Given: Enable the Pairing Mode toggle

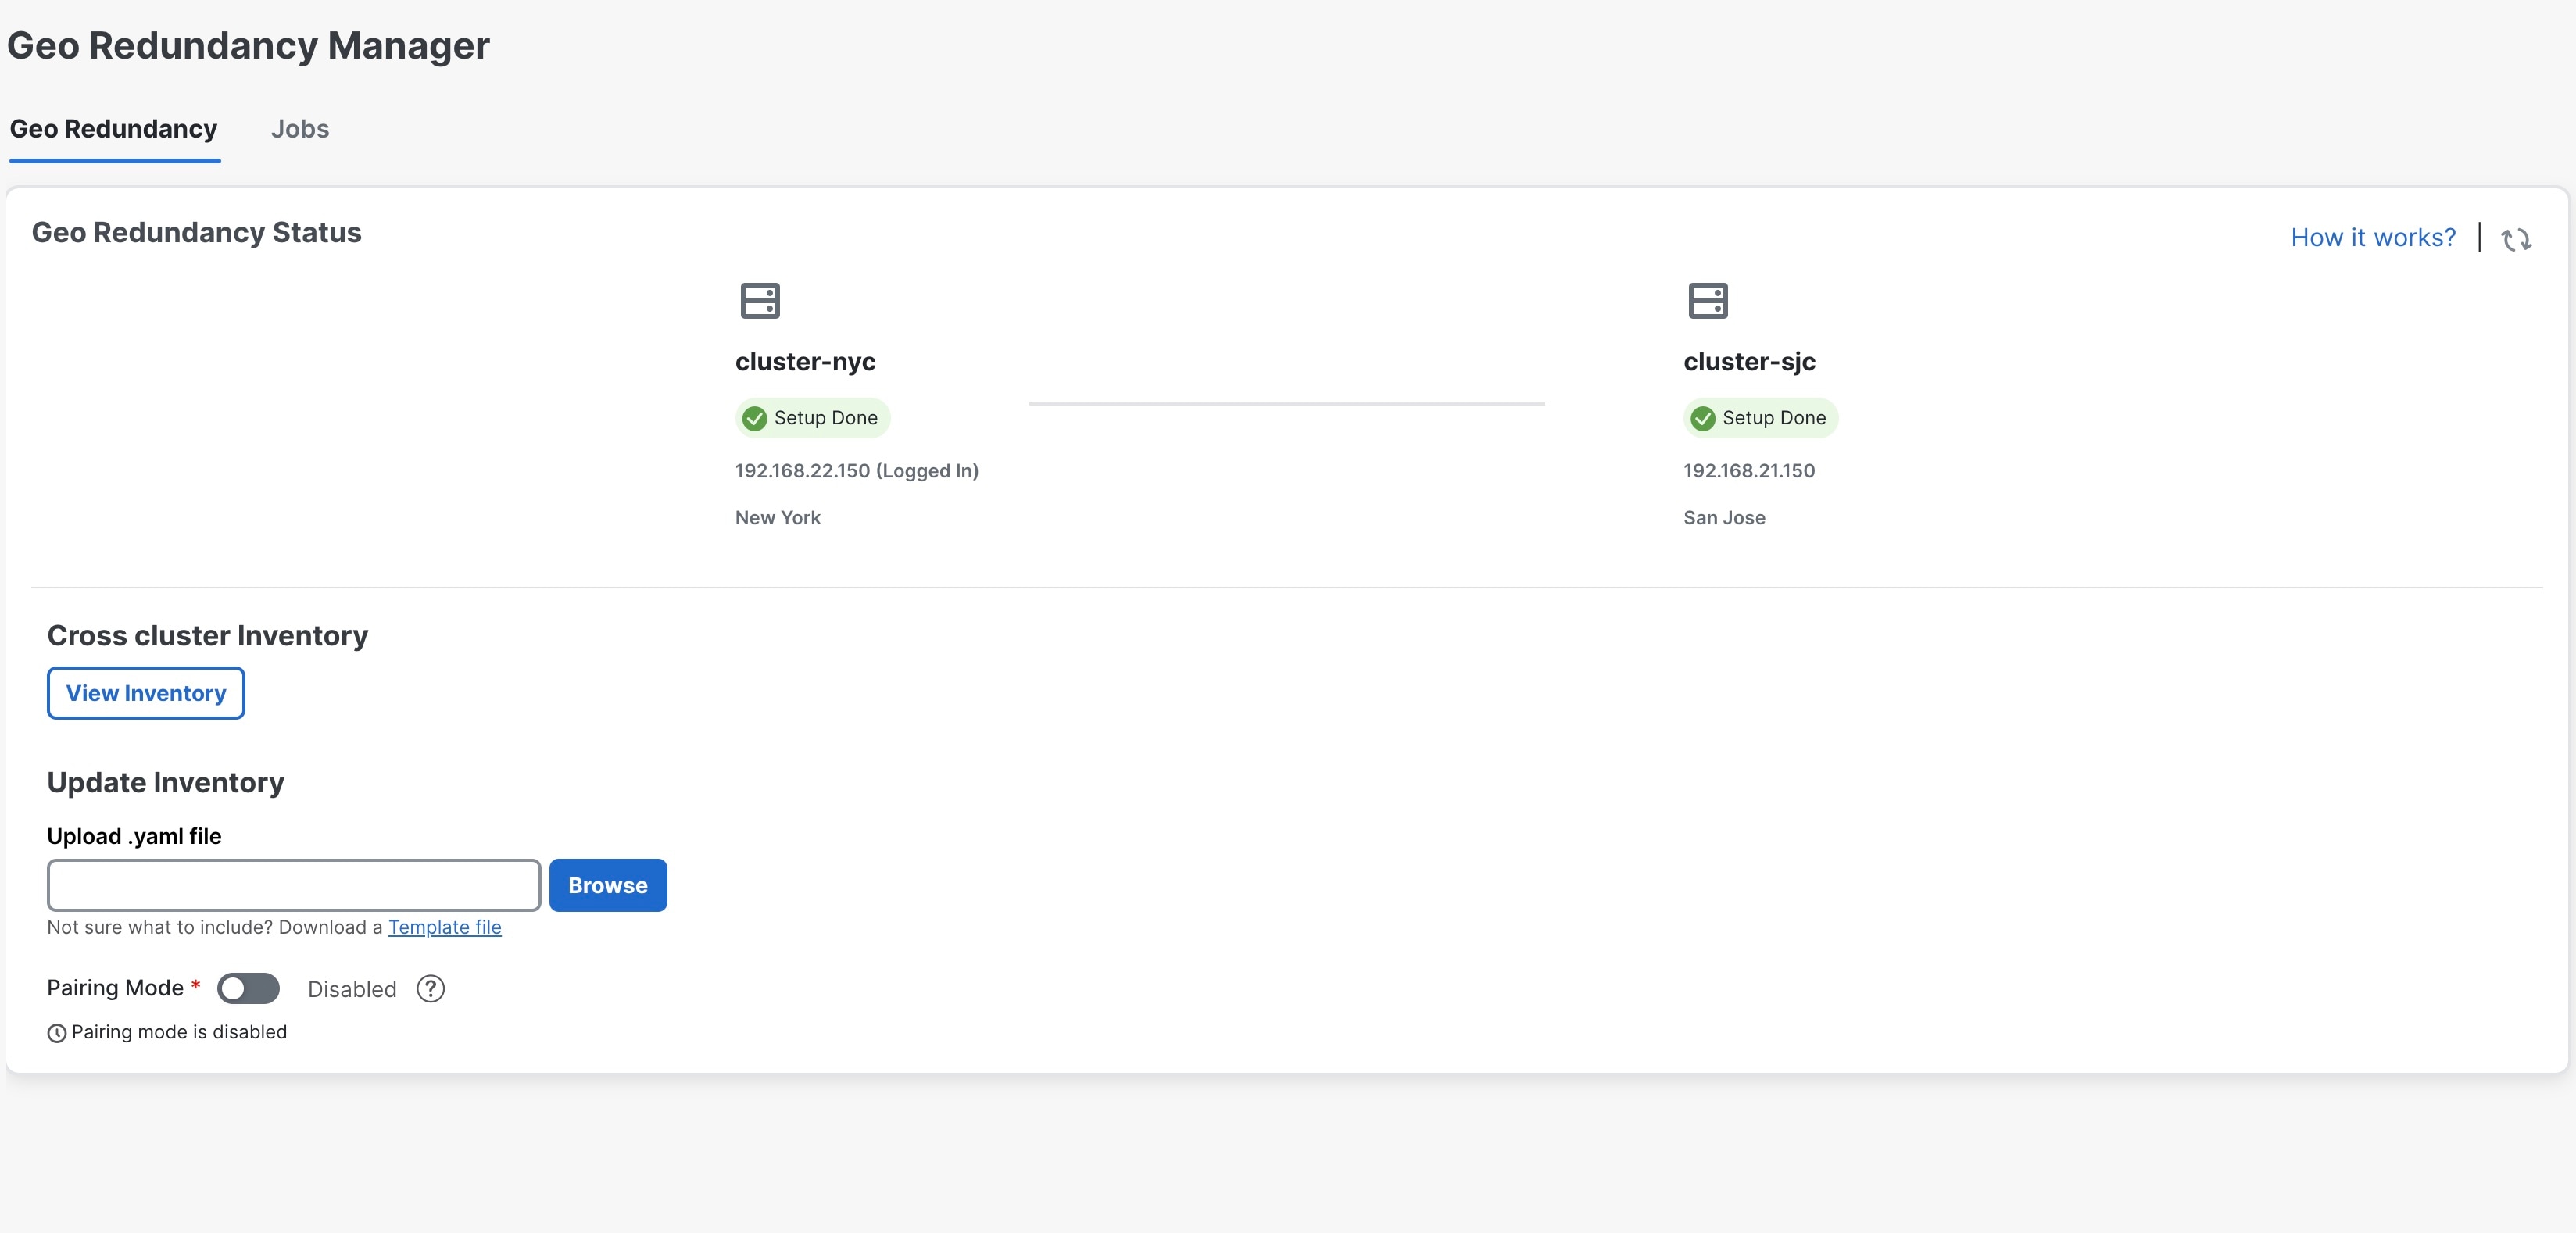Looking at the screenshot, I should point(248,988).
